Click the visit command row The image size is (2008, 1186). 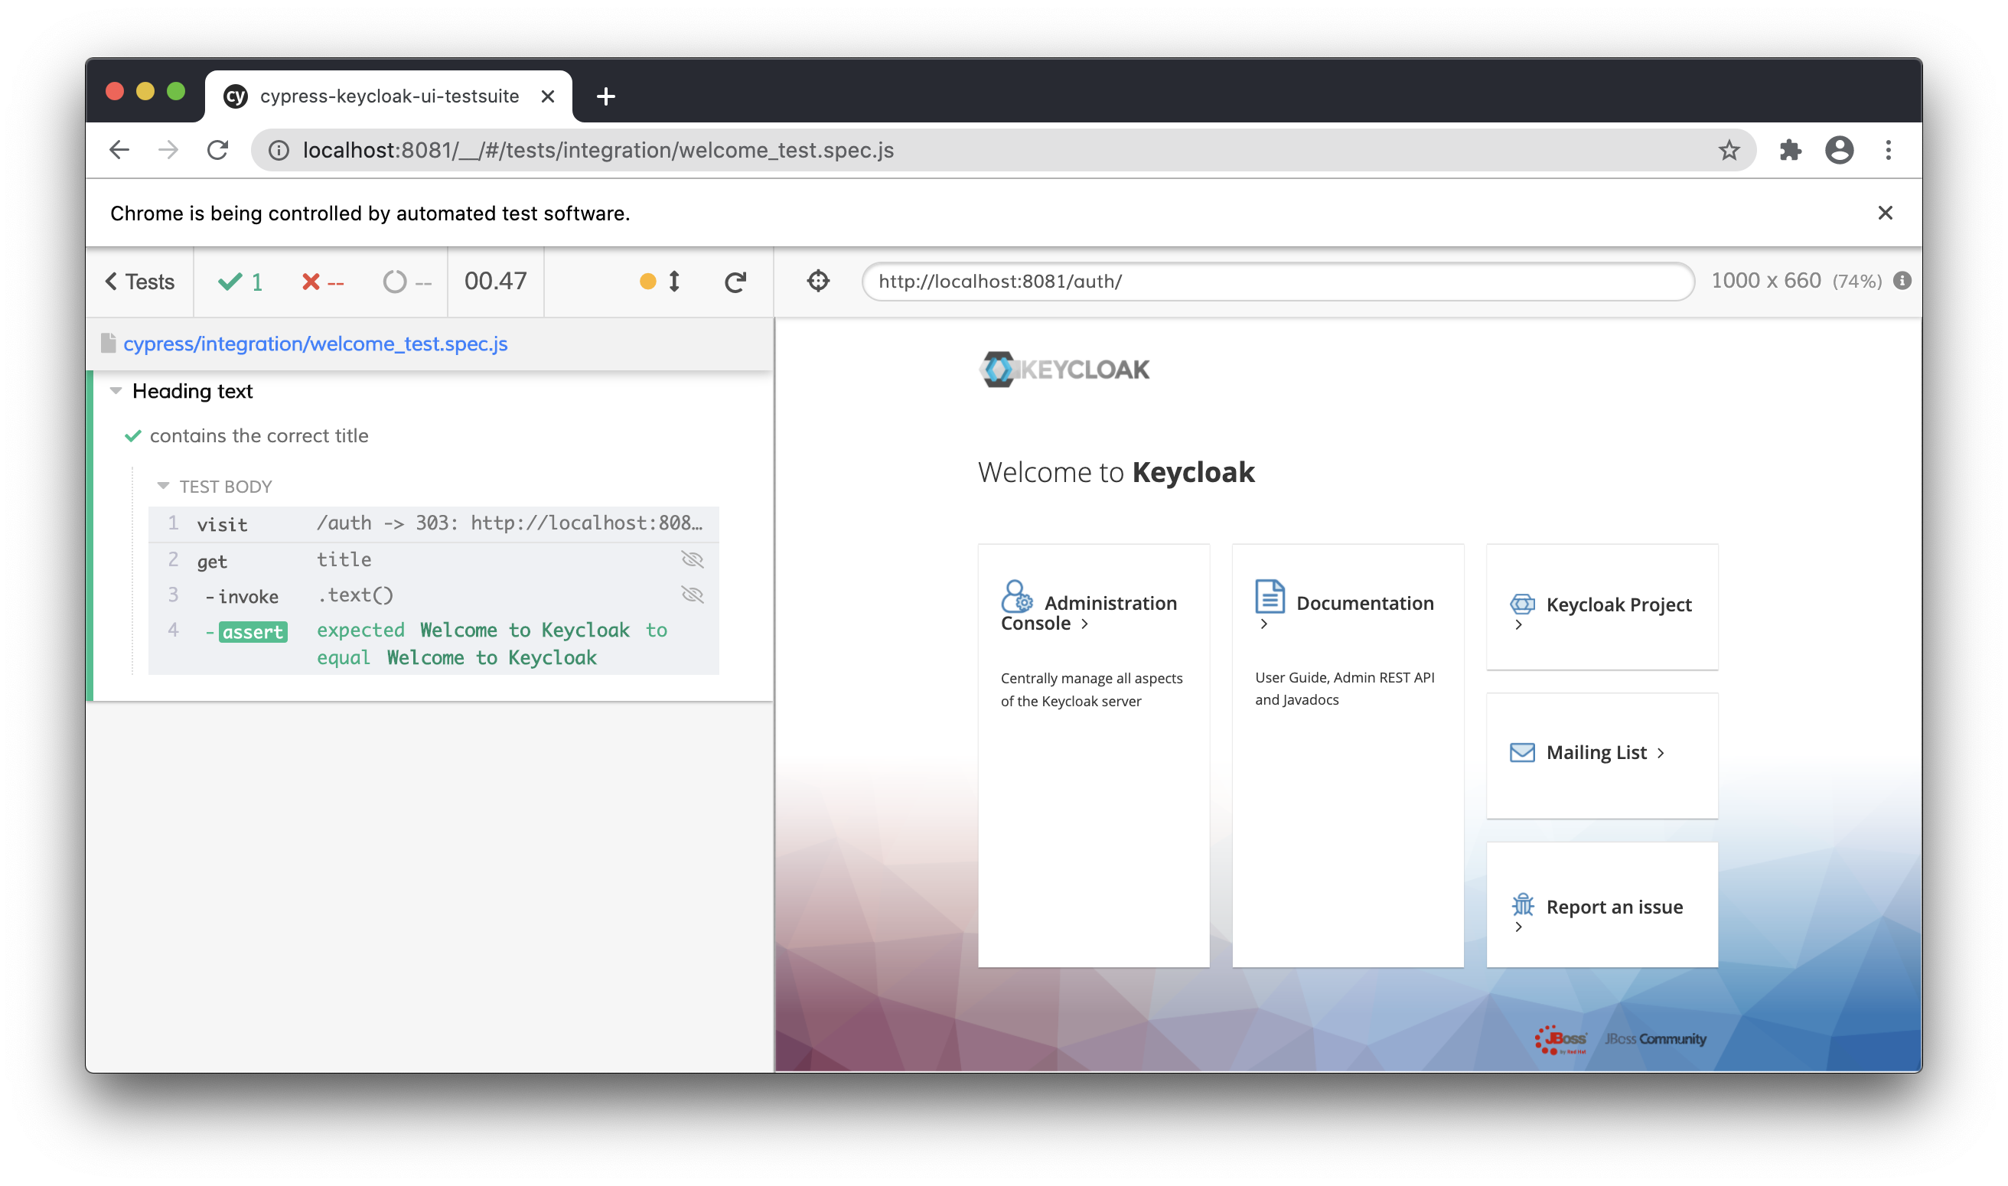433,523
